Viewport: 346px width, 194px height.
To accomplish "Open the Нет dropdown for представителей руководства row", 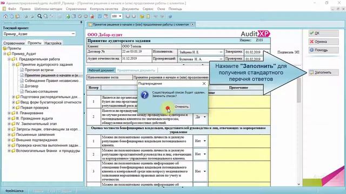I will (204, 154).
